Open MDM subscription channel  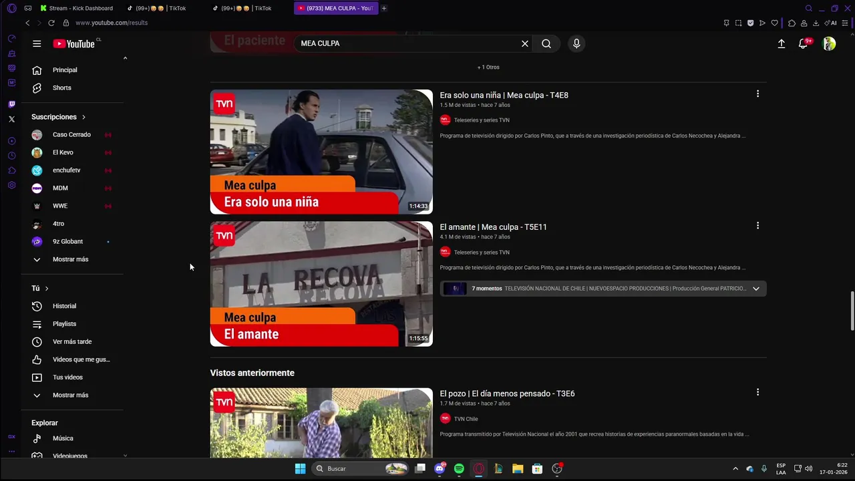point(73,188)
